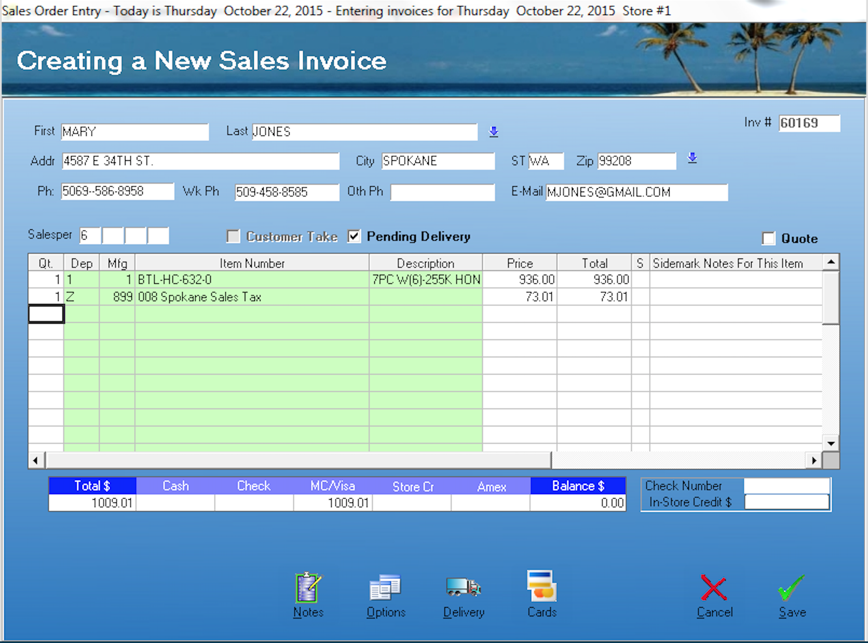Click blue lookup arrow beside Last name
Image resolution: width=868 pixels, height=643 pixels.
point(494,132)
